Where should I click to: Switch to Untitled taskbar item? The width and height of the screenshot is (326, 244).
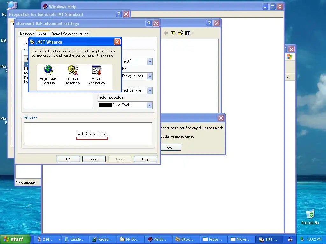[75, 240]
